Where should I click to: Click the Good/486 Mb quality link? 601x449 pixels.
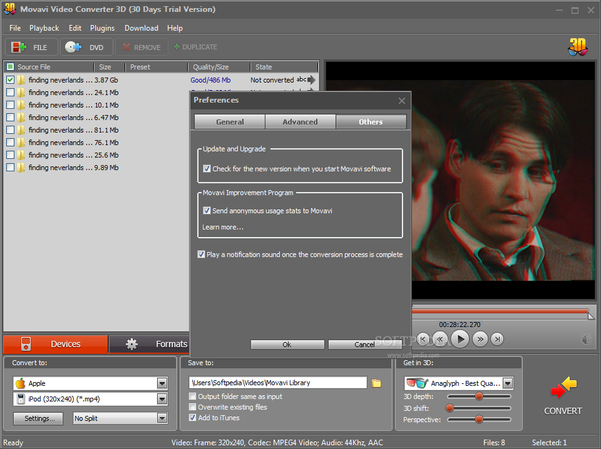[210, 79]
